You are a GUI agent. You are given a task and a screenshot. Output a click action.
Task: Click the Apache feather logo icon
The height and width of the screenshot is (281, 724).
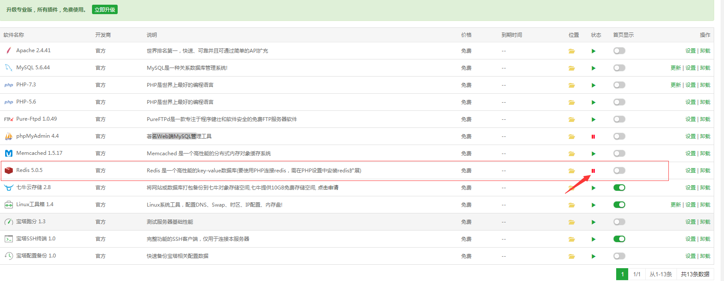pyautogui.click(x=9, y=50)
